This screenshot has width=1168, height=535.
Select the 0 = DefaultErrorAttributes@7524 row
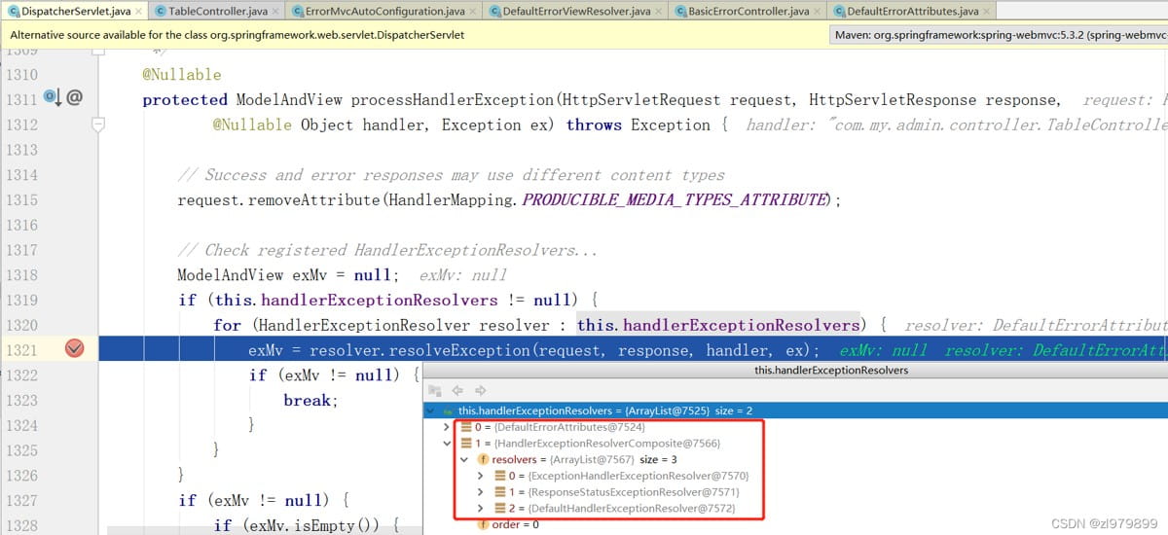[795, 427]
